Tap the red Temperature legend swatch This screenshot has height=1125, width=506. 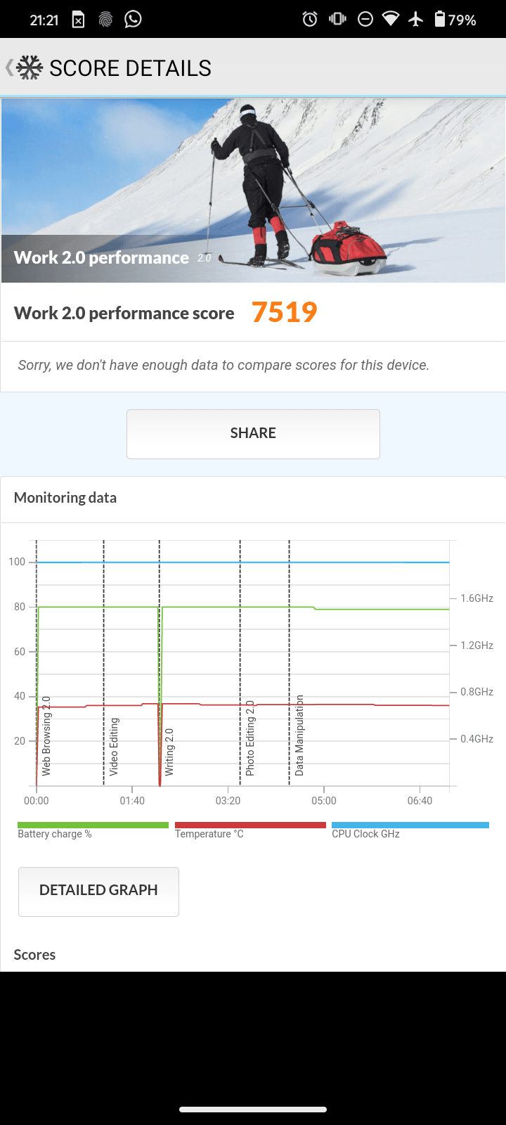(x=250, y=825)
